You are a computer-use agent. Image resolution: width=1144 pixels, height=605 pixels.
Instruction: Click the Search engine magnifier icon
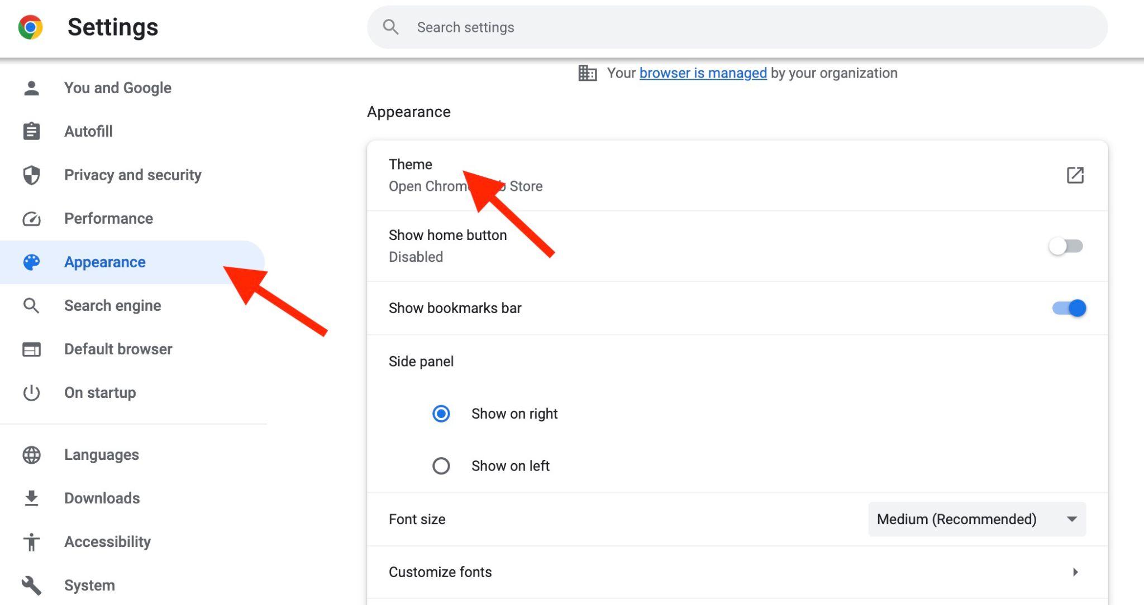pyautogui.click(x=31, y=305)
